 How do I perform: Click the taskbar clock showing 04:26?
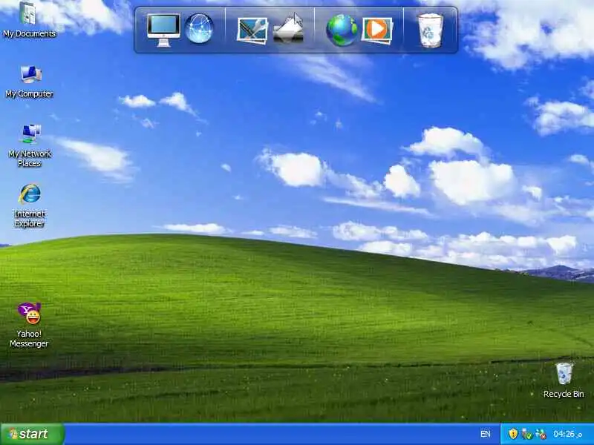(567, 434)
